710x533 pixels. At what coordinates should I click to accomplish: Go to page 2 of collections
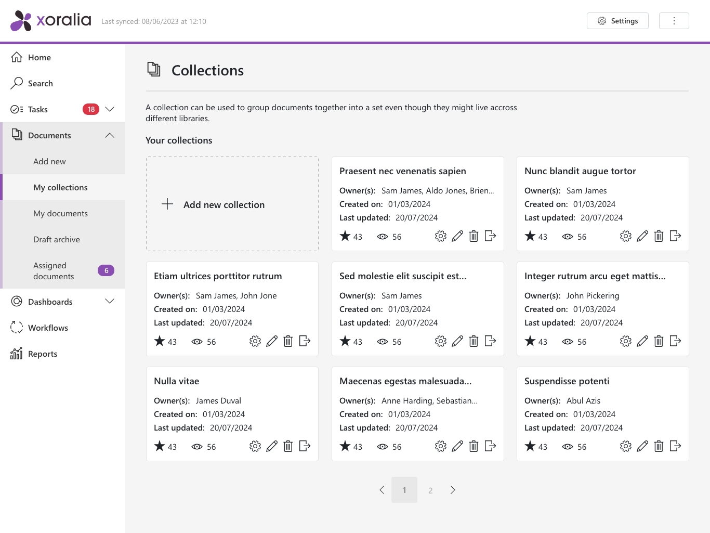[x=430, y=490]
